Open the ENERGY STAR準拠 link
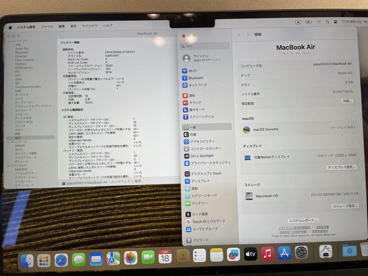368x276 pixels. [x=293, y=232]
